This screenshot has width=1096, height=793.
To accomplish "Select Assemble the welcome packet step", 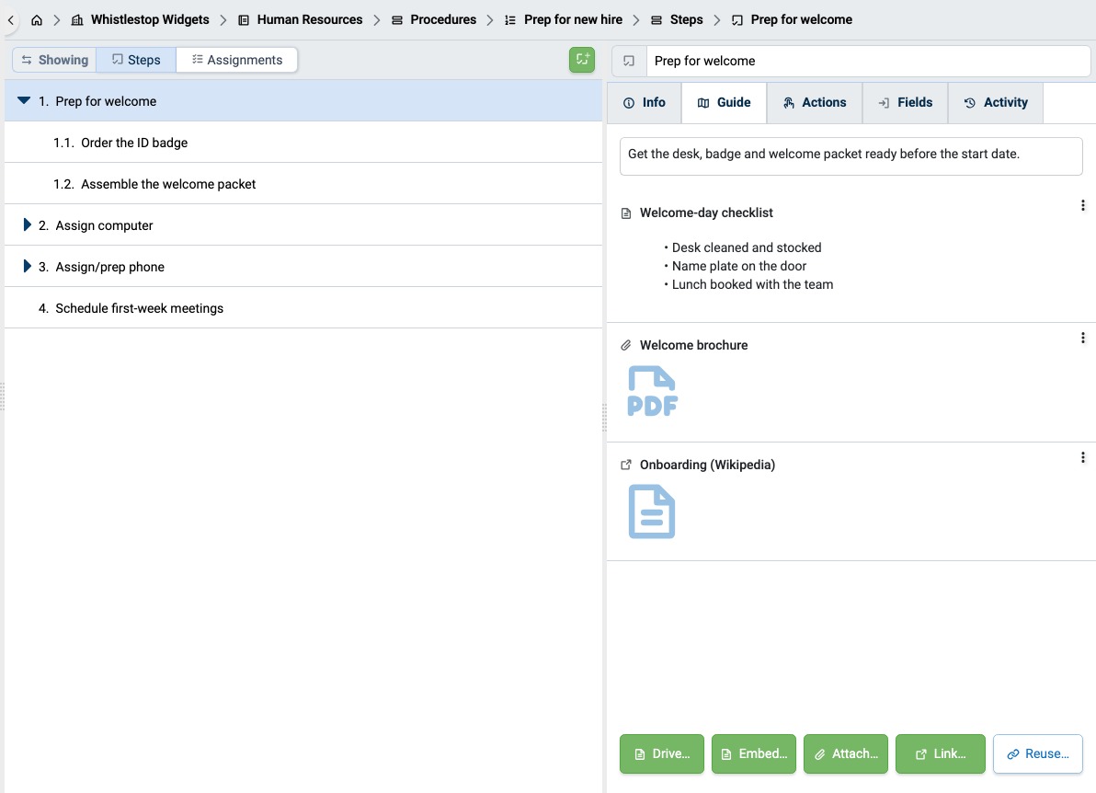I will point(303,184).
